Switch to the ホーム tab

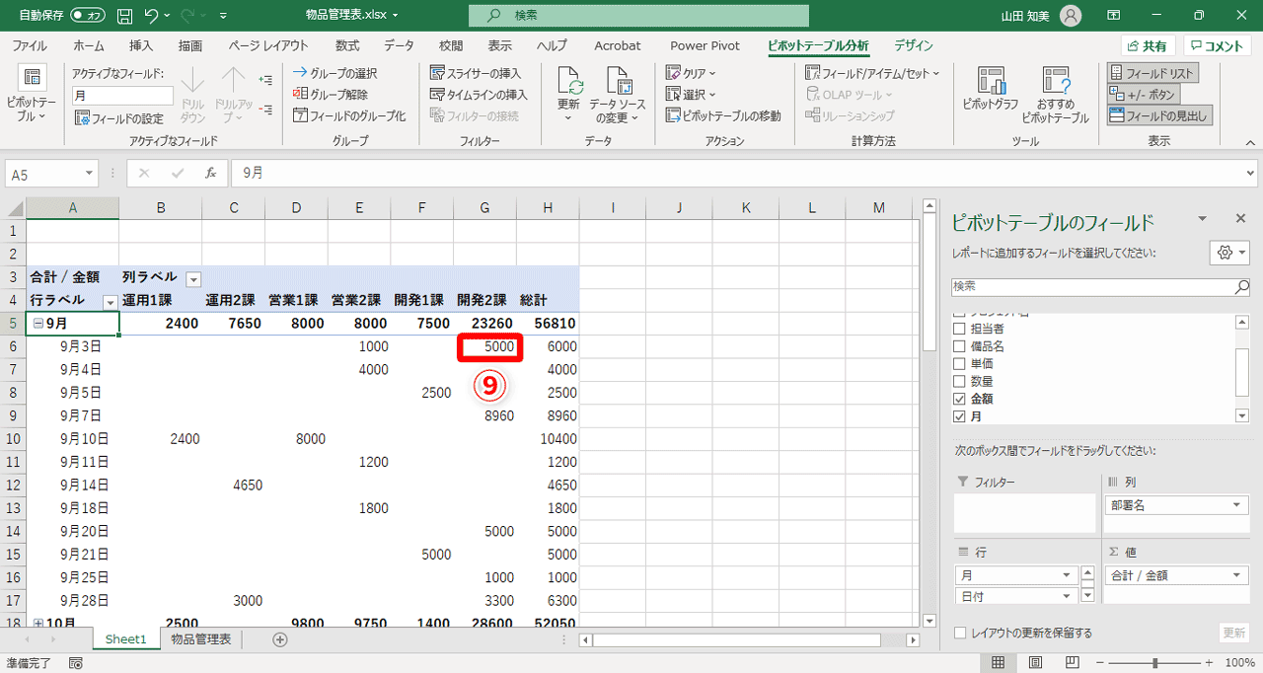pos(89,45)
